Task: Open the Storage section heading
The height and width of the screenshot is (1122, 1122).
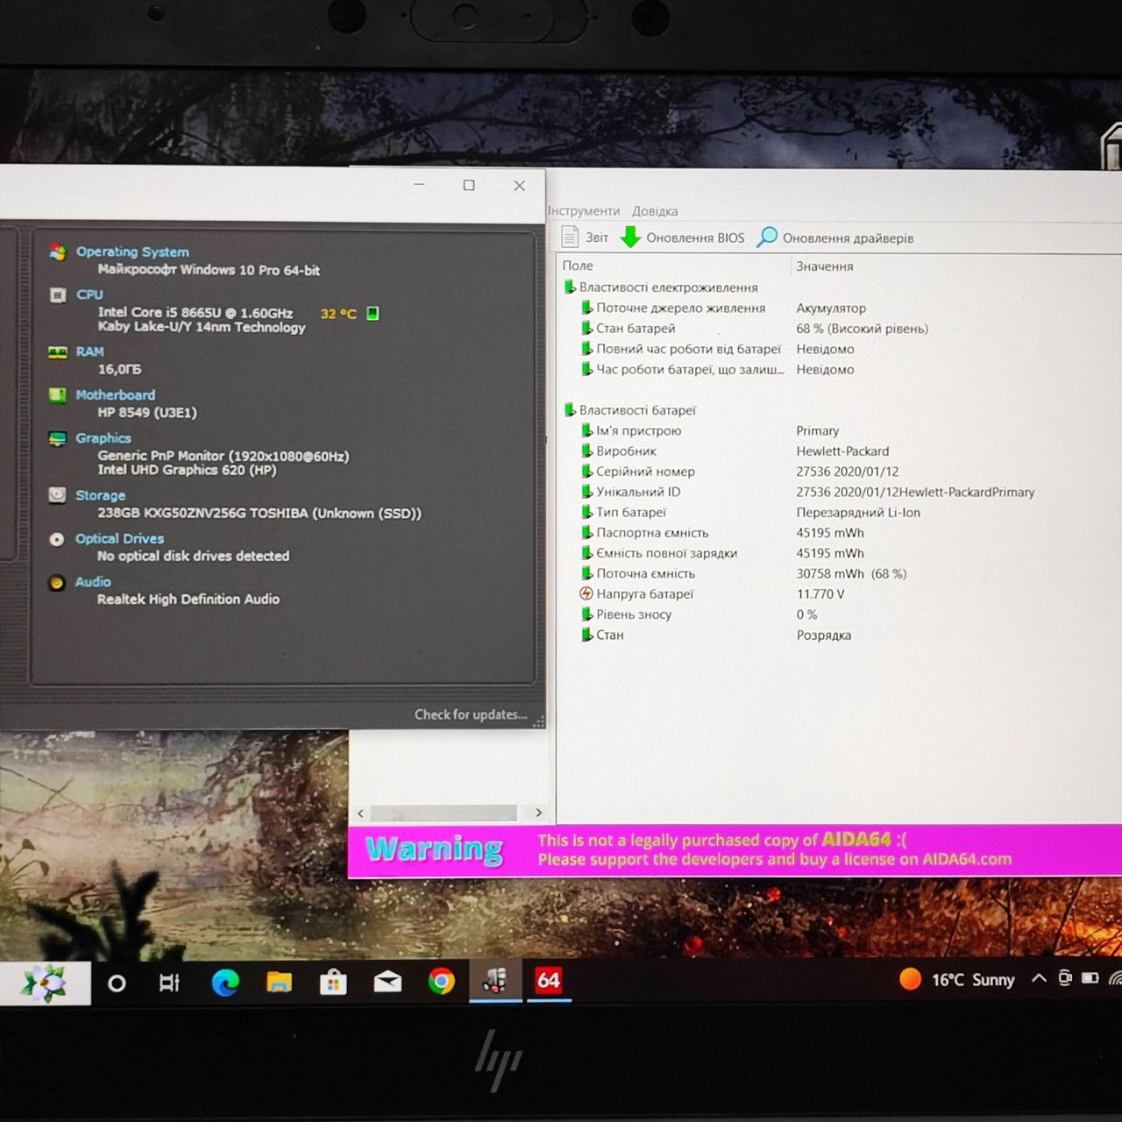Action: [100, 495]
